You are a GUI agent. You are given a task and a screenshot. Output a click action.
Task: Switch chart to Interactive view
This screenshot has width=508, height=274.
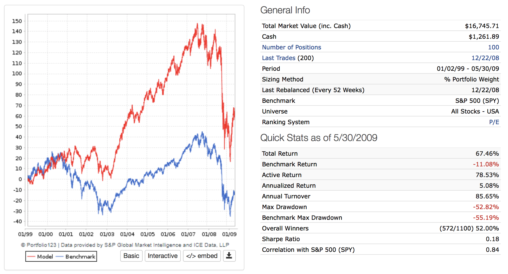[162, 256]
